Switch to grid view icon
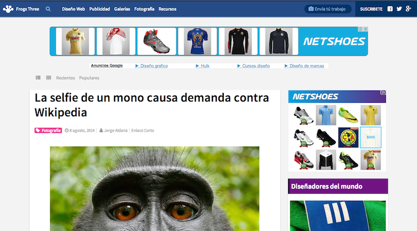Image resolution: width=417 pixels, height=231 pixels. pyautogui.click(x=48, y=78)
